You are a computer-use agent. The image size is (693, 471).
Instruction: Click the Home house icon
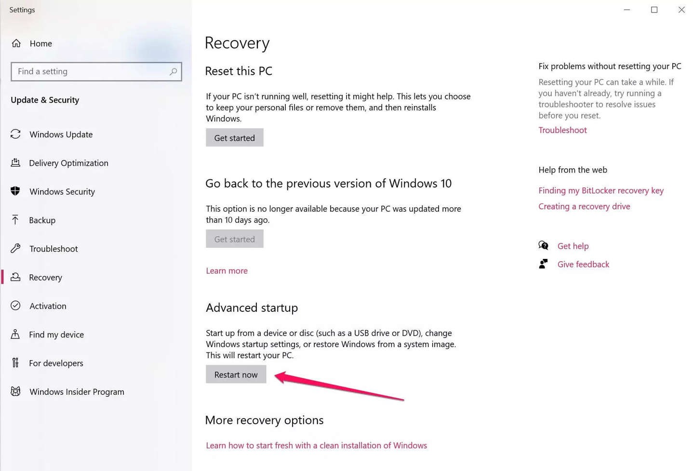tap(16, 43)
